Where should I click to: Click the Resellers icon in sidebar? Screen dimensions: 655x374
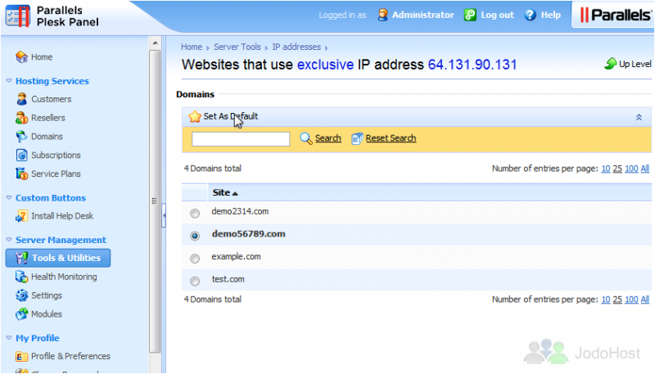(22, 118)
